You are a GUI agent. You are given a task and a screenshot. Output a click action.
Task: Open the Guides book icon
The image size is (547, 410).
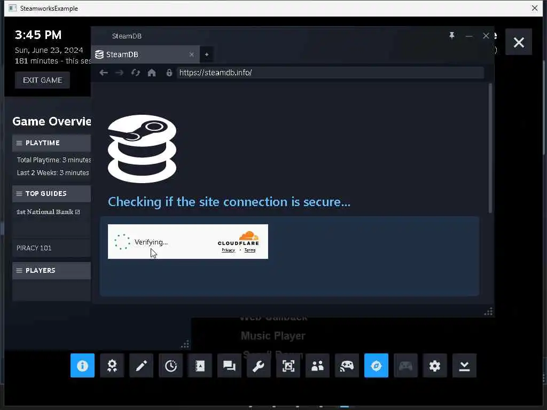click(200, 365)
